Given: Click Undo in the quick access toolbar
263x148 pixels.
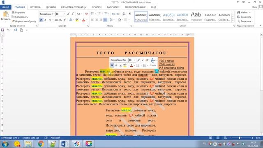Looking at the screenshot, I should tap(8, 30).
